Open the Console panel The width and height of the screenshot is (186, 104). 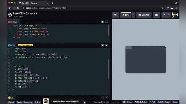click(x=11, y=102)
